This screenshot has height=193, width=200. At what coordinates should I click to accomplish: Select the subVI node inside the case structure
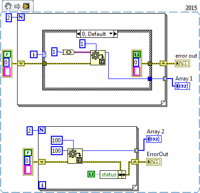(x=98, y=58)
